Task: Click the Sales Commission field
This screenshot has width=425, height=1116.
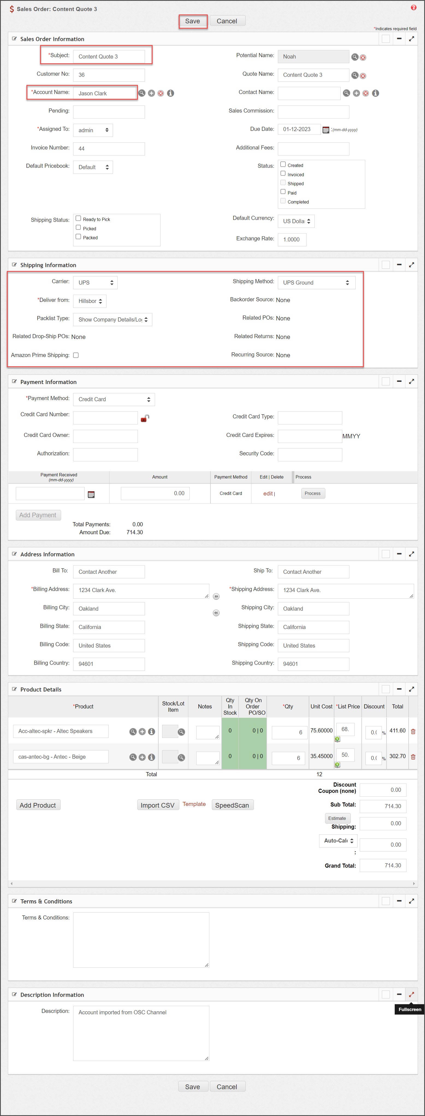Action: click(x=313, y=112)
